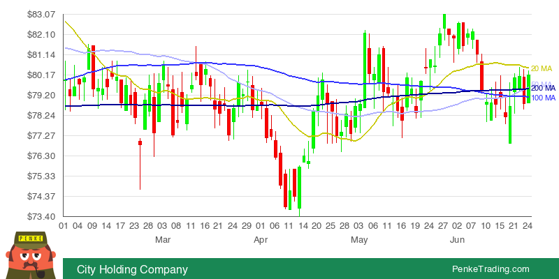The width and height of the screenshot is (559, 279).
Task: Click the $82.10 price axis label
Action: [x=41, y=35]
